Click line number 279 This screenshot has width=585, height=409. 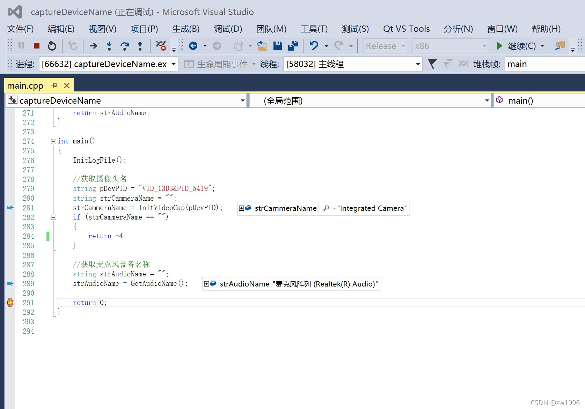(28, 188)
